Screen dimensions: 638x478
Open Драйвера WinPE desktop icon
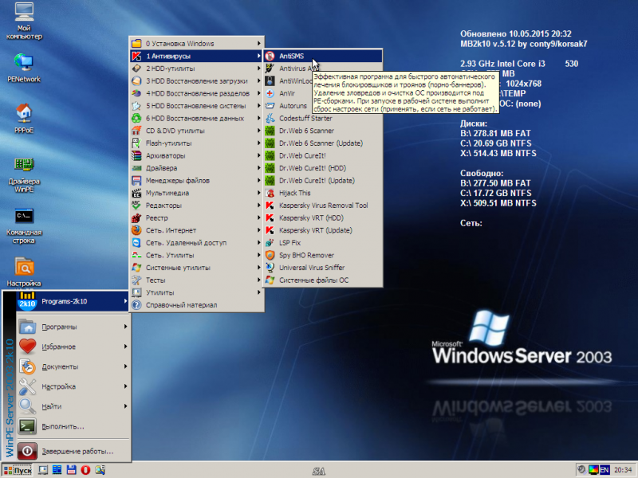click(x=24, y=174)
